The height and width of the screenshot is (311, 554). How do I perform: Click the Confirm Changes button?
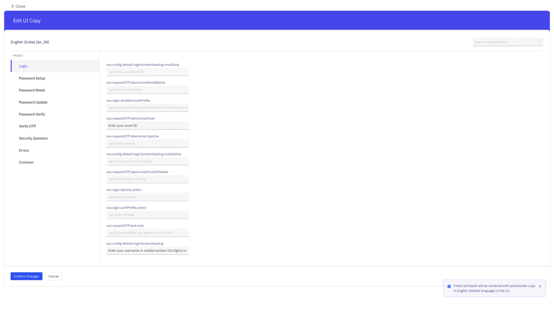click(26, 276)
